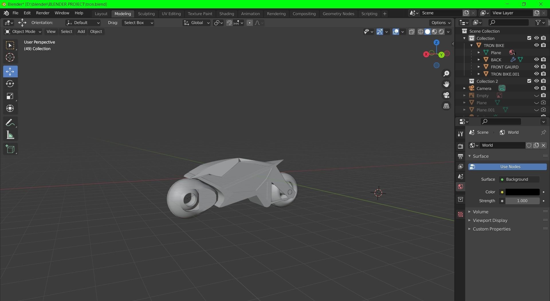The image size is (550, 301).
Task: Click the Strength value field
Action: 522,201
